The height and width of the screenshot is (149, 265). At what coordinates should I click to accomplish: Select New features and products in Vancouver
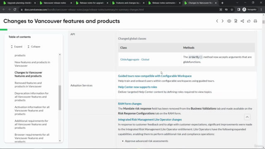point(32,64)
